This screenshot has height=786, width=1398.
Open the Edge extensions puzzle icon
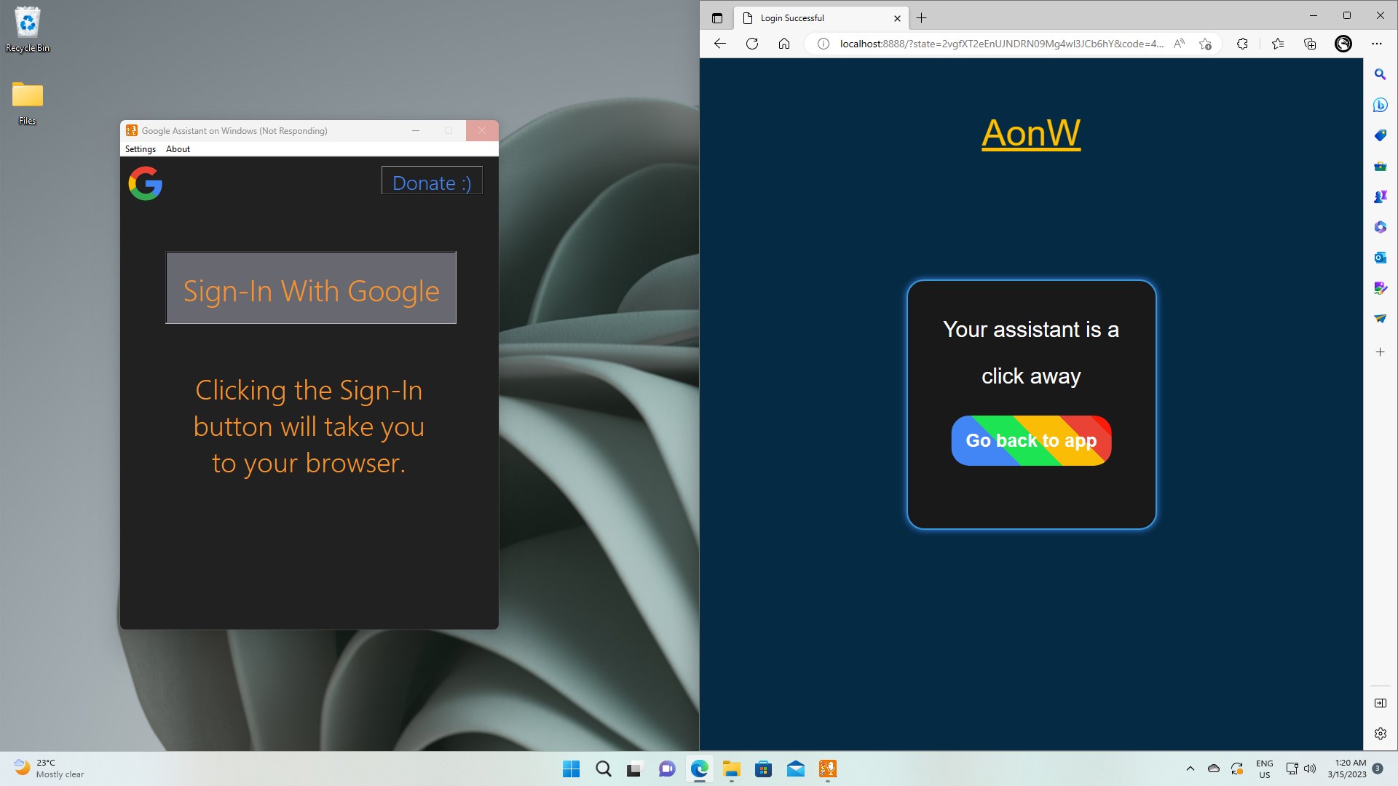(x=1242, y=44)
